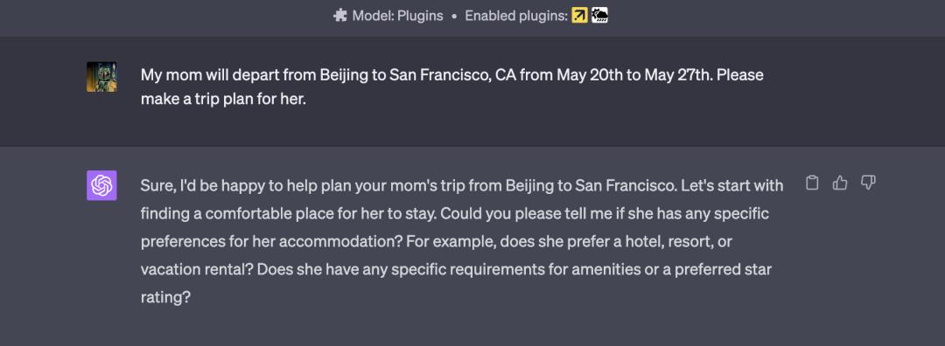Click the line starting "preferences for her accommodation"
This screenshot has width=945, height=346.
click(437, 242)
